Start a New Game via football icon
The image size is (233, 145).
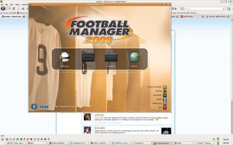(x=64, y=57)
